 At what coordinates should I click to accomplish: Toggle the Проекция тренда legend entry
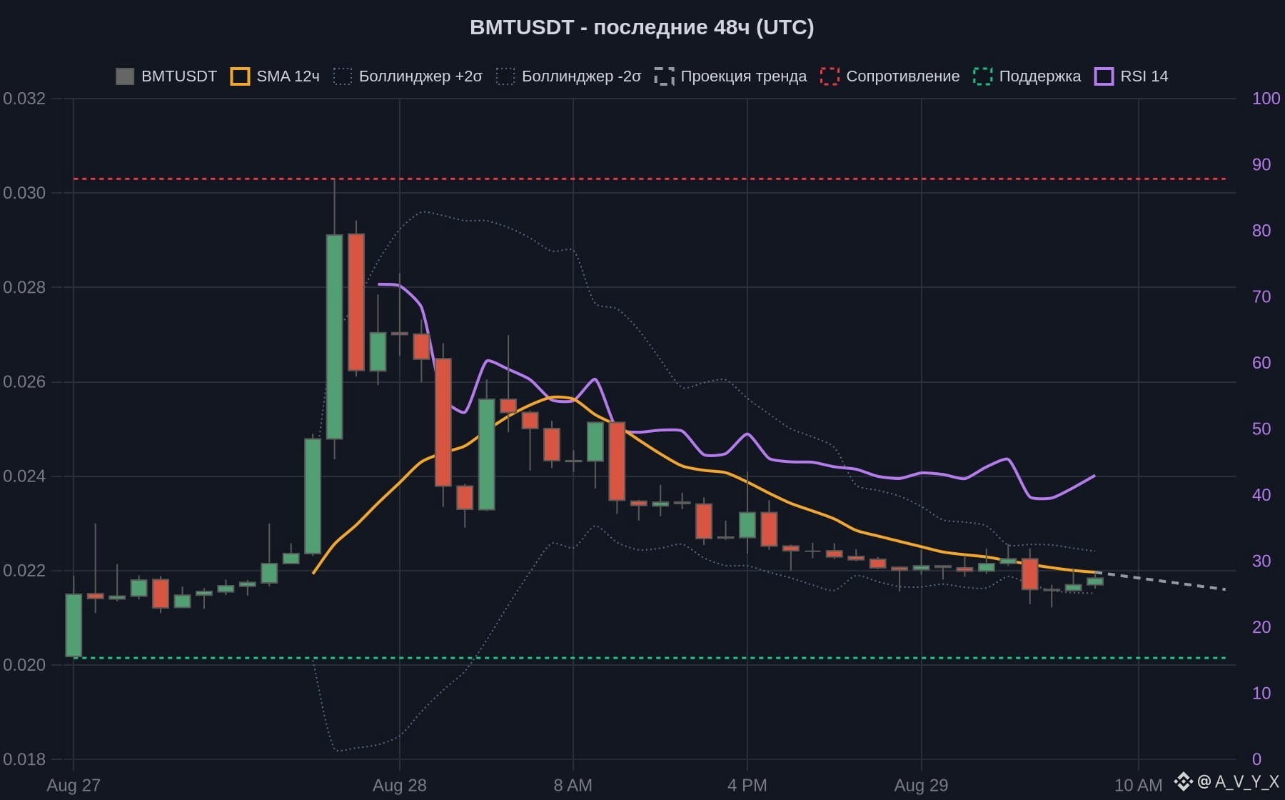[x=730, y=76]
